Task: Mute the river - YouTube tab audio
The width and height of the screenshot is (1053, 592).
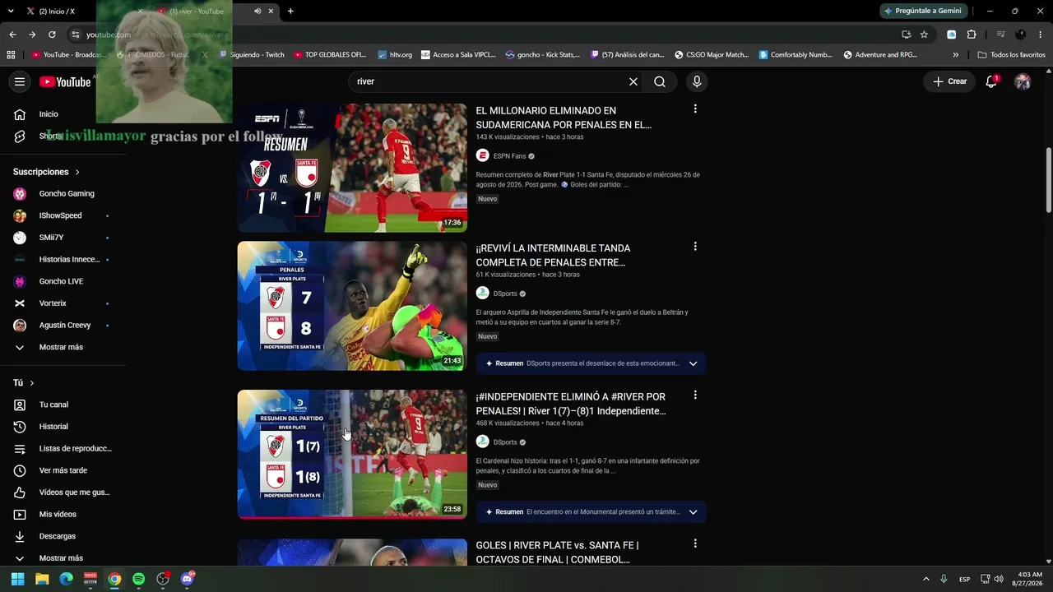Action: pos(257,12)
